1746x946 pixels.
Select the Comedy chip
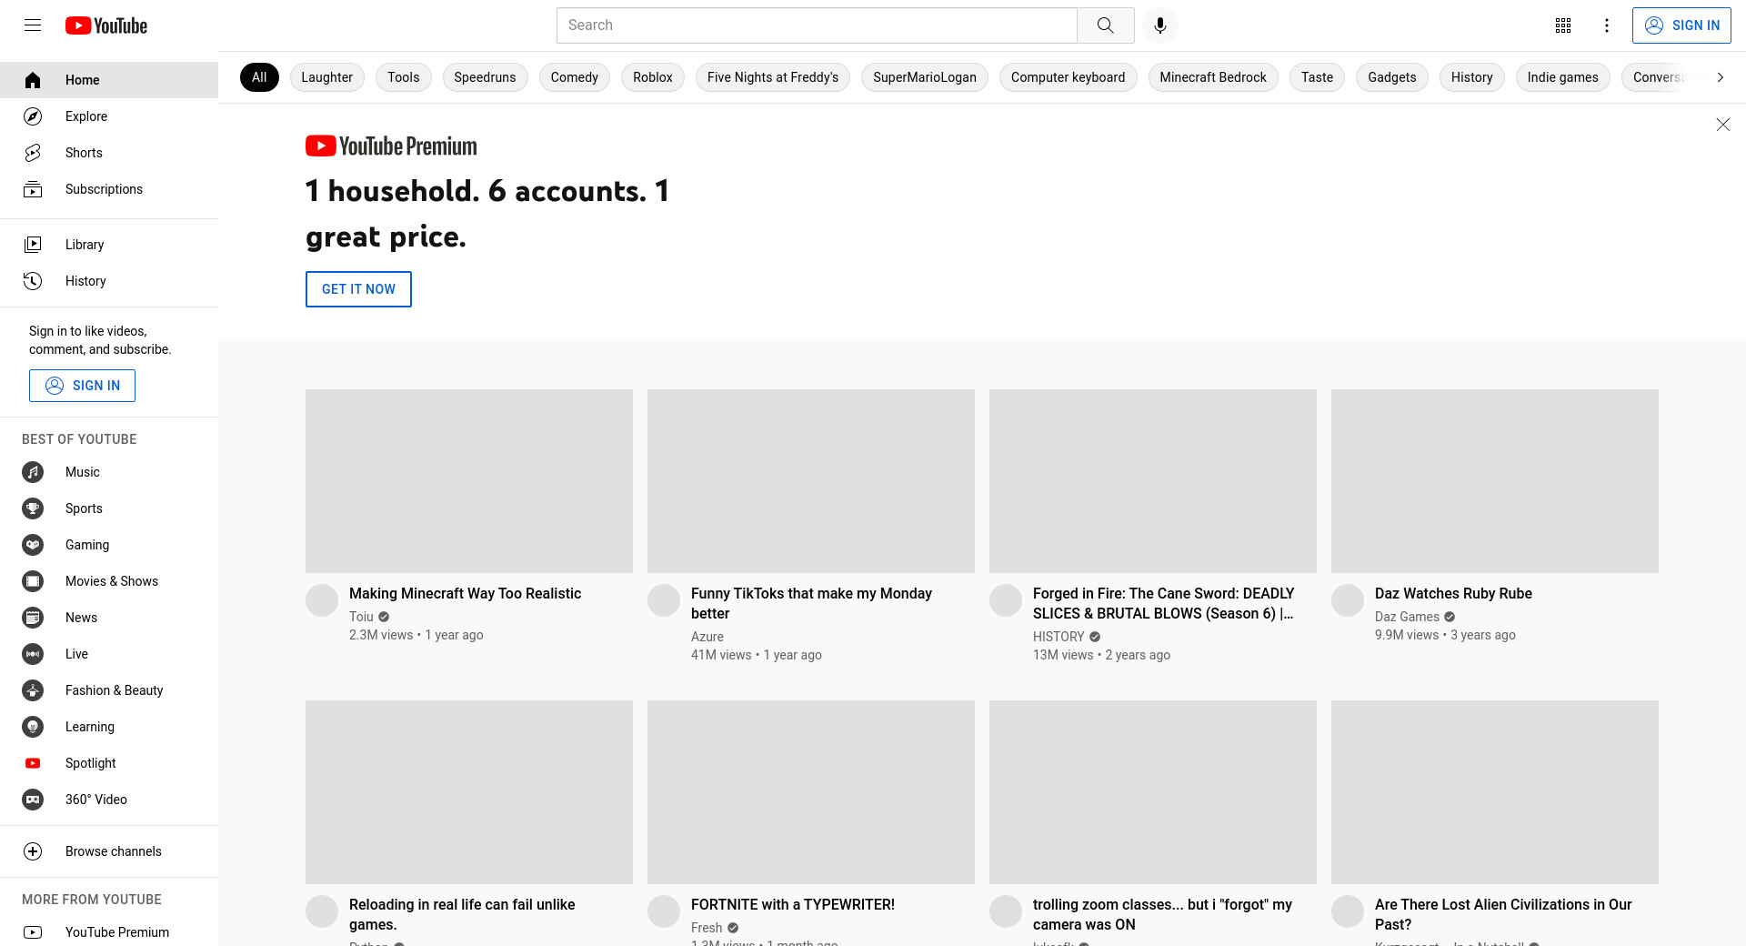[575, 77]
